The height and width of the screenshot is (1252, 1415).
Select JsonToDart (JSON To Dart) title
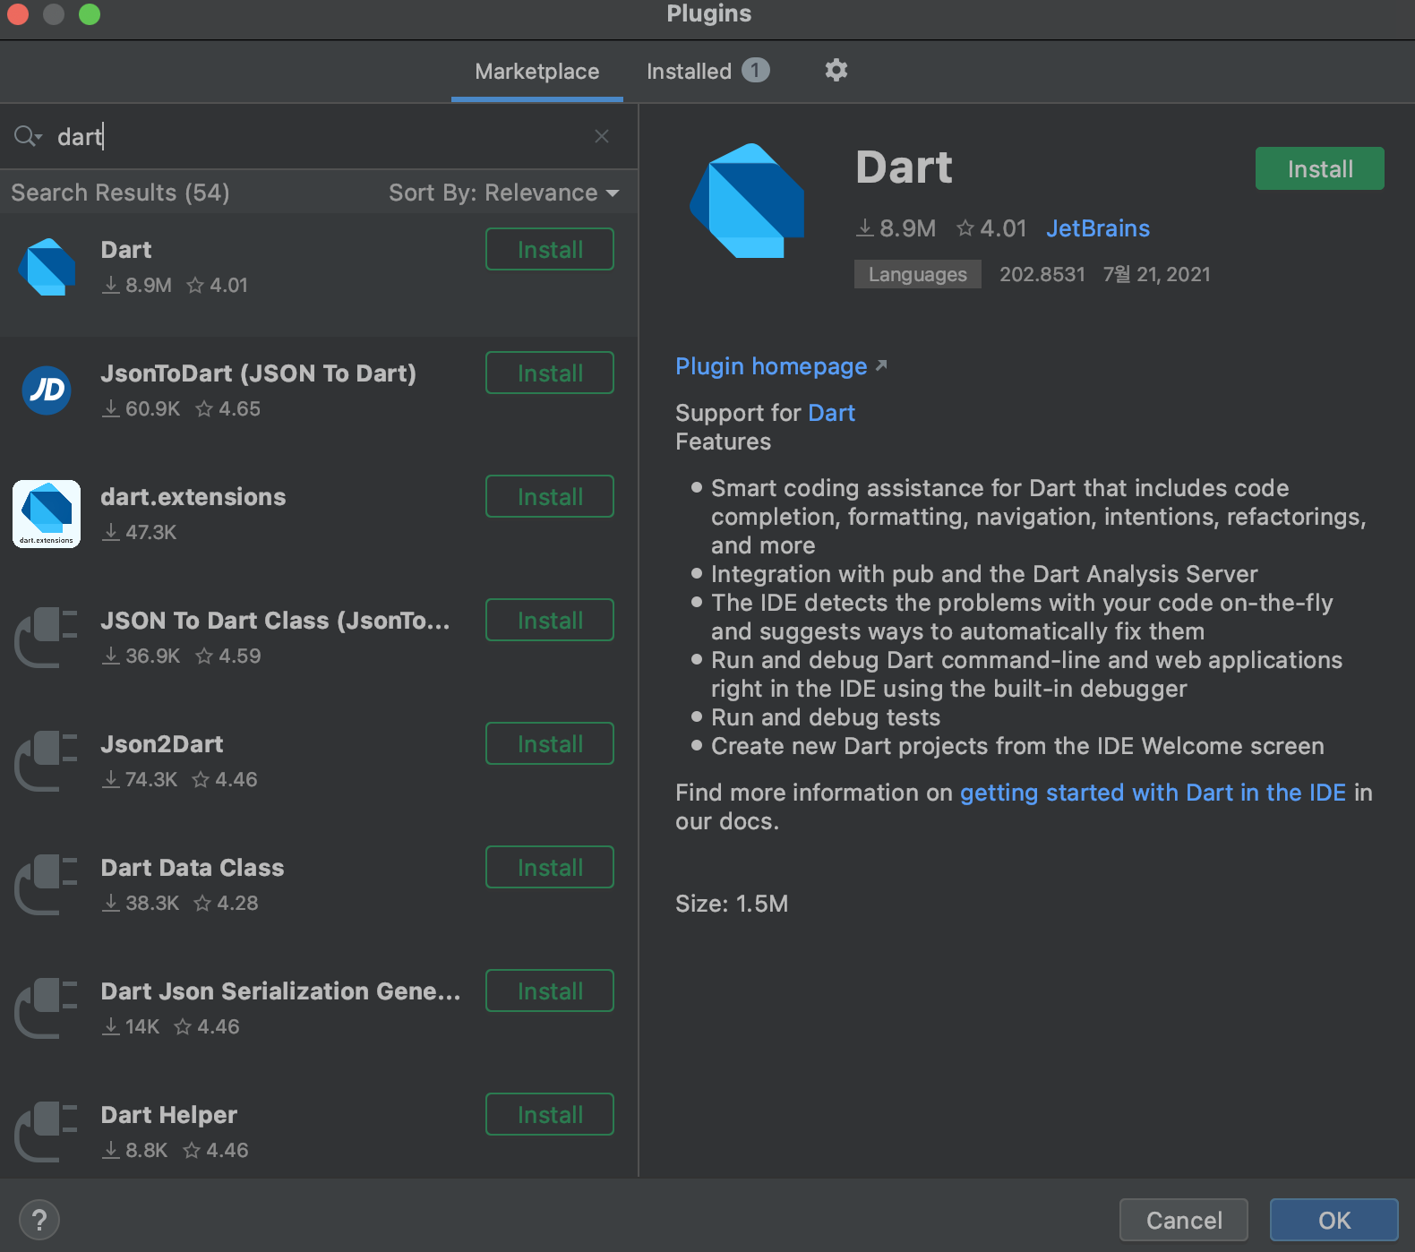[x=259, y=373]
